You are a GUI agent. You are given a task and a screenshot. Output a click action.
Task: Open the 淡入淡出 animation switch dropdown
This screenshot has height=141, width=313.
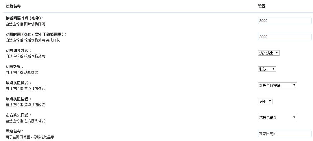(x=269, y=53)
